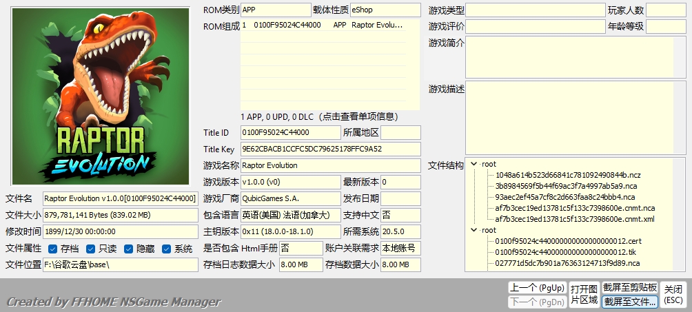
Task: Click the first root tree label
Action: (x=489, y=164)
